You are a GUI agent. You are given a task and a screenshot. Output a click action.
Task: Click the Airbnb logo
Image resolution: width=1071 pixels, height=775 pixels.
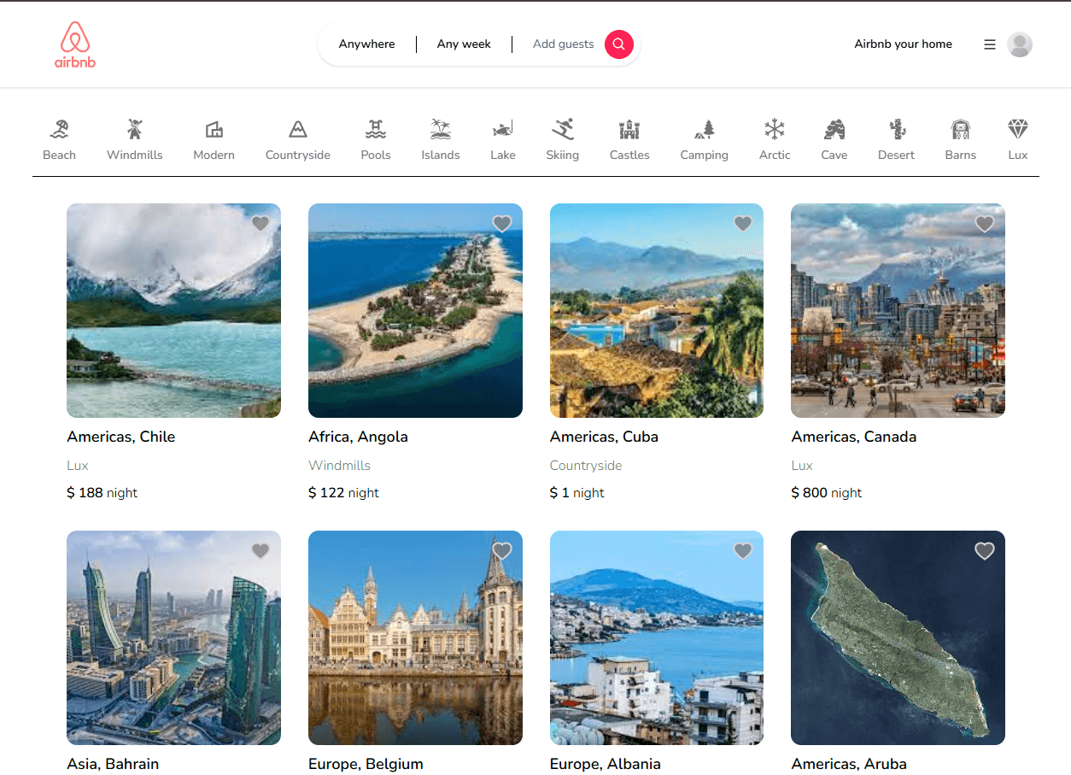point(75,44)
